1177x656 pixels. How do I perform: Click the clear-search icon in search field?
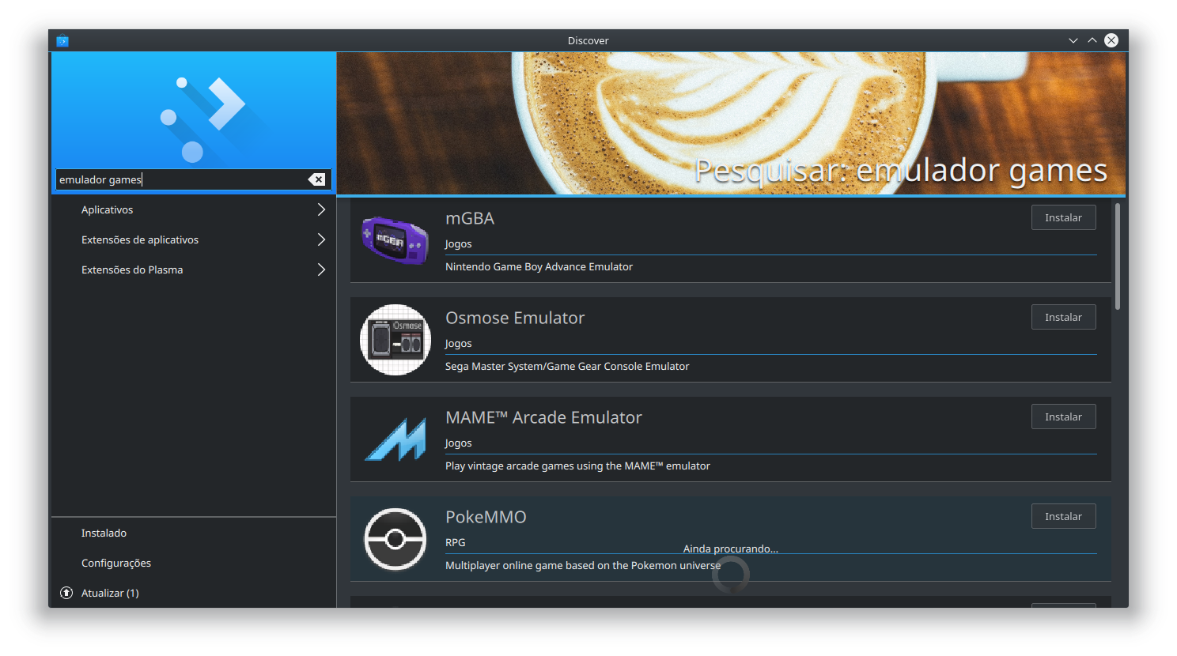click(x=317, y=179)
